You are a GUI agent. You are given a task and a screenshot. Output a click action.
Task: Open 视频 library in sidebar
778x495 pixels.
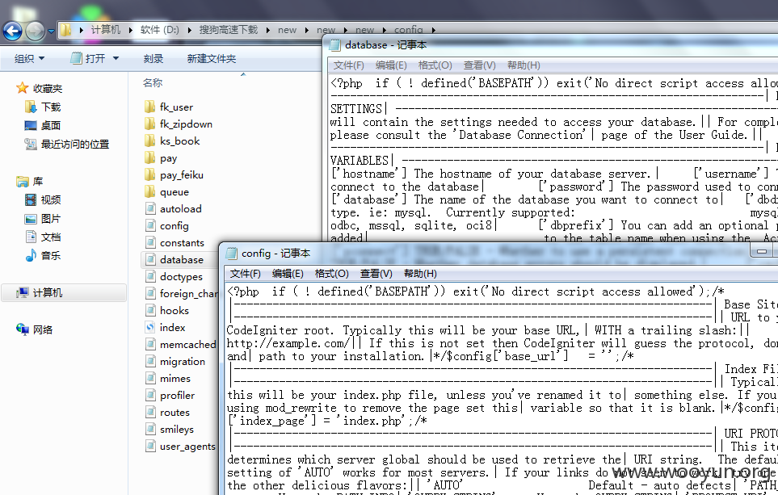point(43,200)
